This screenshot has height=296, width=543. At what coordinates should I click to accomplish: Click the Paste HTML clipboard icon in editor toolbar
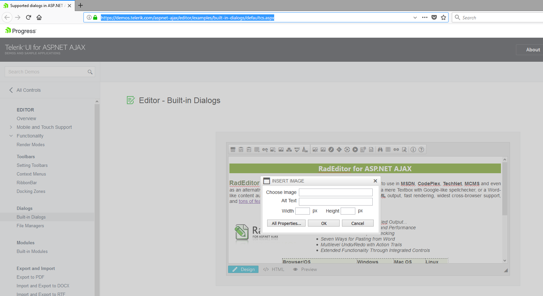(241, 150)
